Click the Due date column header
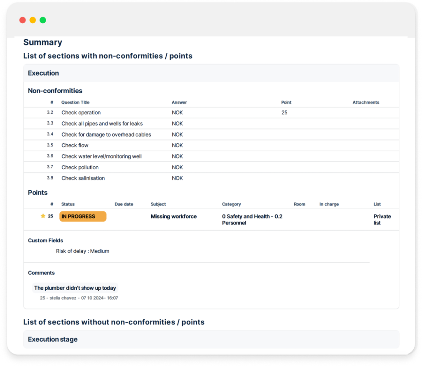The image size is (422, 366). click(124, 204)
